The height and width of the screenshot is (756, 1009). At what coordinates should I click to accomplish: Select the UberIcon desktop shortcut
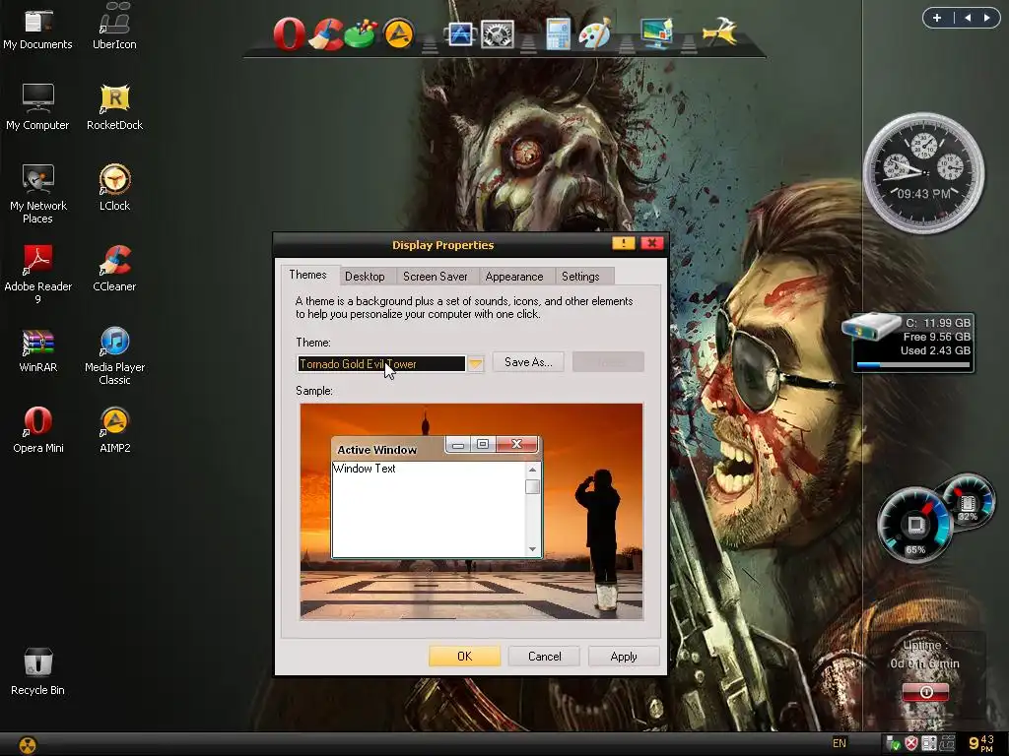click(x=114, y=27)
